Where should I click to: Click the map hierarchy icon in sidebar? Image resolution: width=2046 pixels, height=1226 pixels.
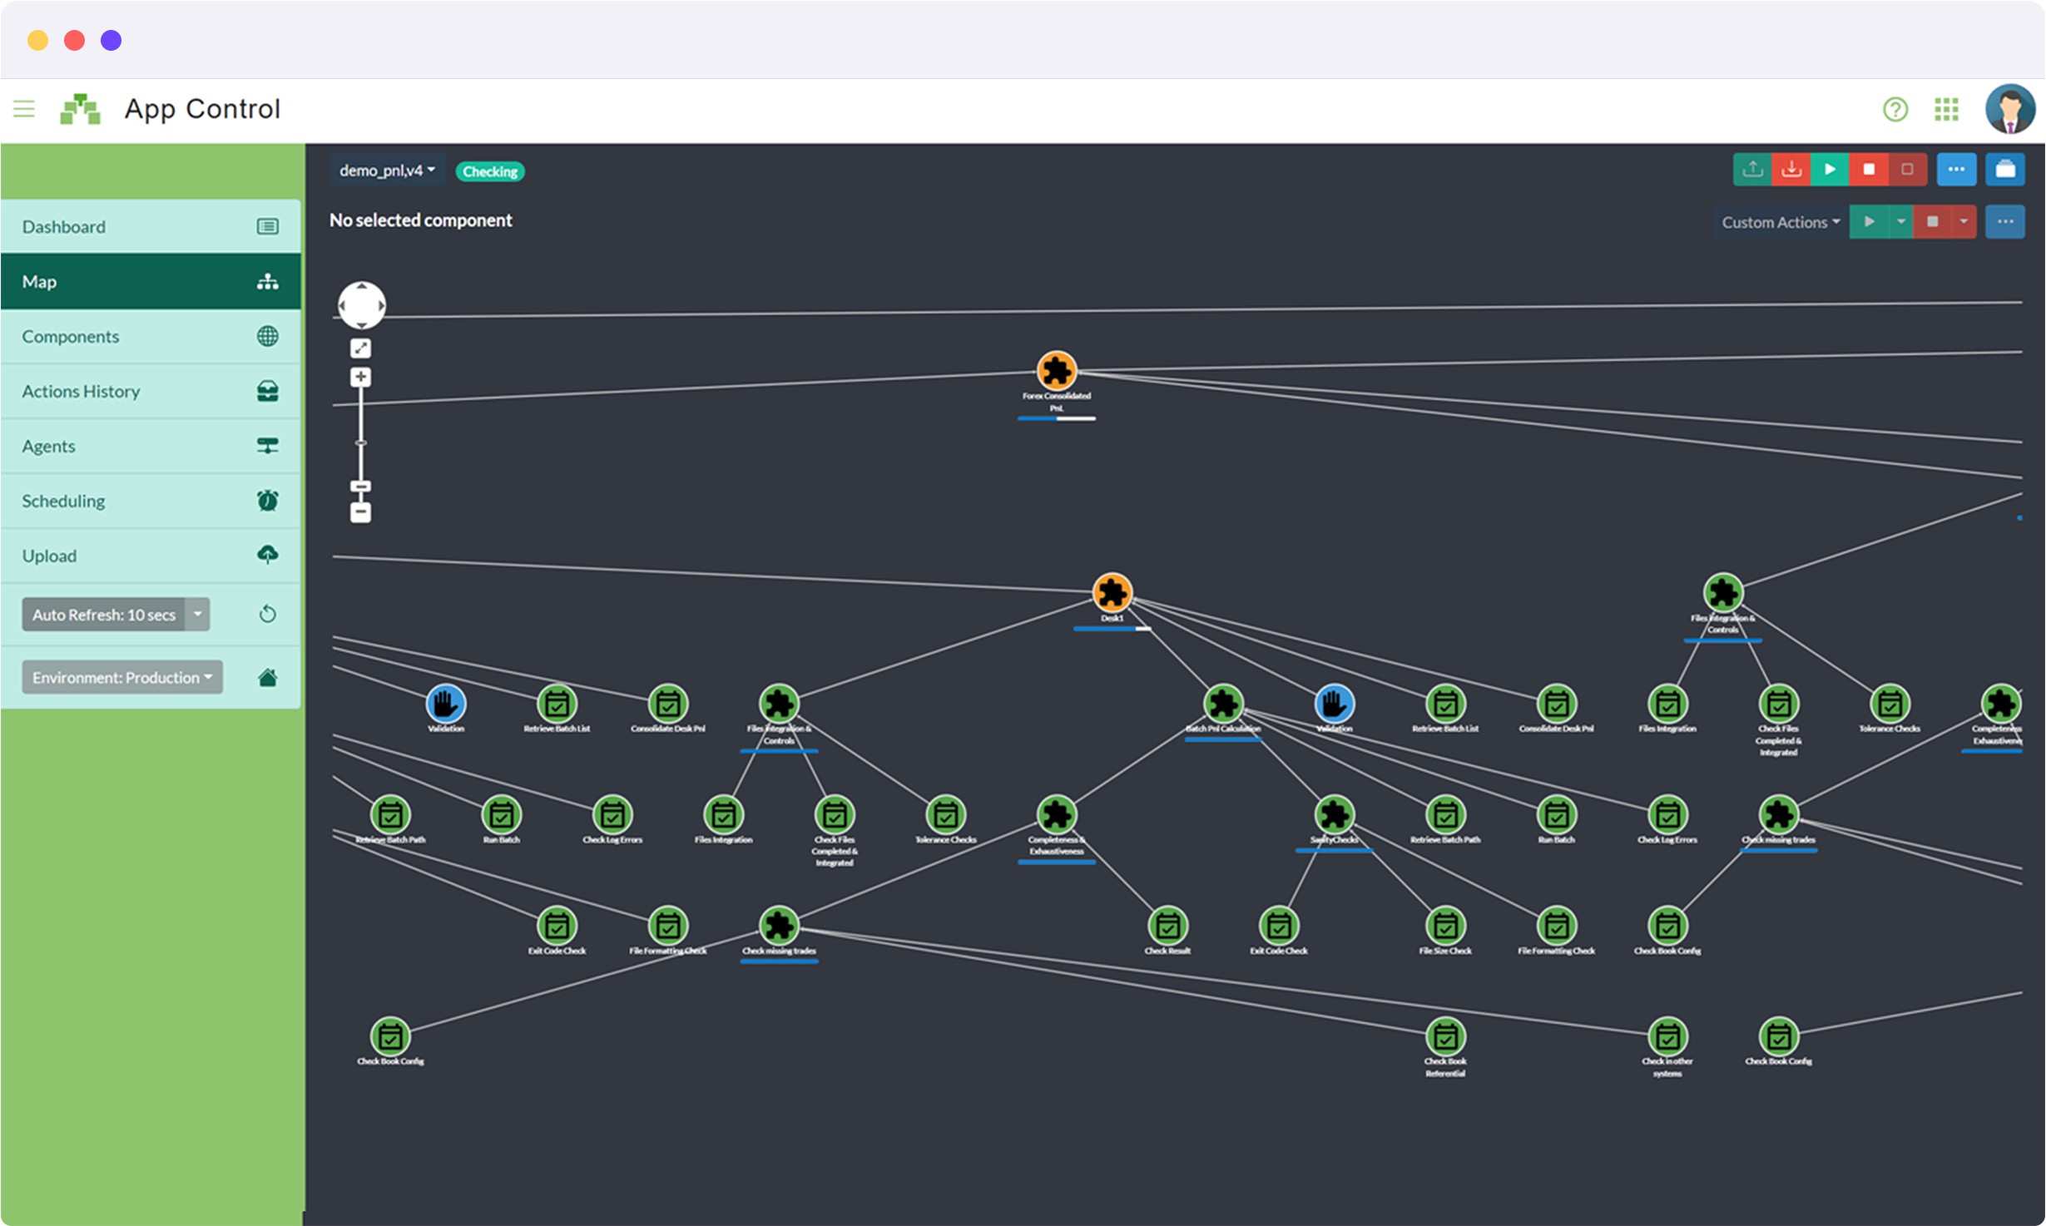coord(267,282)
